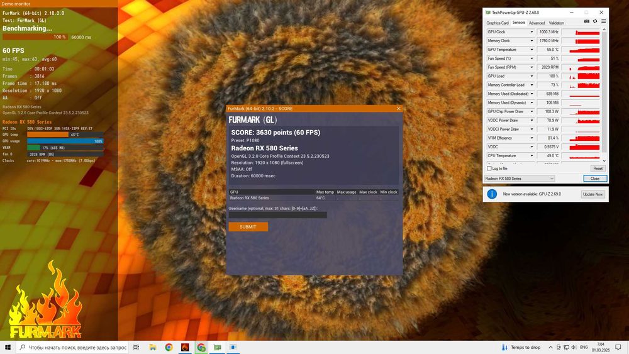Open second Chrome icon with green highlight

tap(201, 347)
